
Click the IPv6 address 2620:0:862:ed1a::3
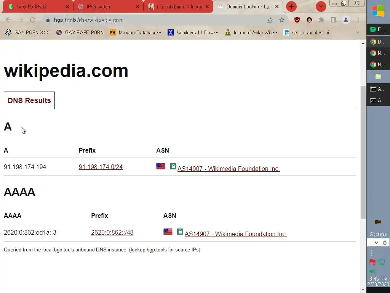[30, 232]
